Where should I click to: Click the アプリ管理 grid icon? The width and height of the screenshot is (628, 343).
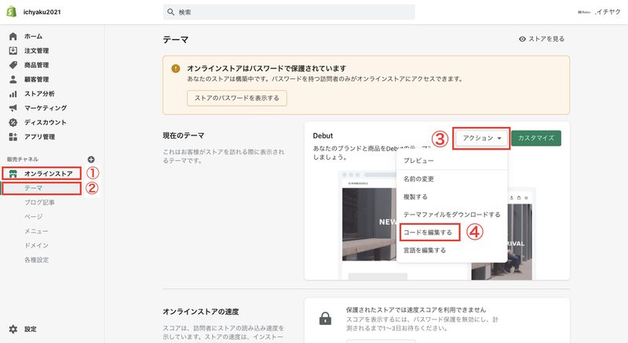pyautogui.click(x=13, y=137)
